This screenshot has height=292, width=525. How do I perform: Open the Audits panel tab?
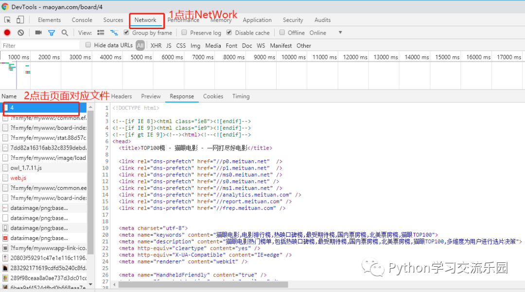coord(322,20)
